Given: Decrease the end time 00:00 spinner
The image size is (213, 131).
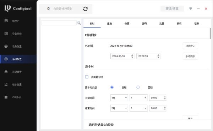Looking at the screenshot, I should coord(165,109).
